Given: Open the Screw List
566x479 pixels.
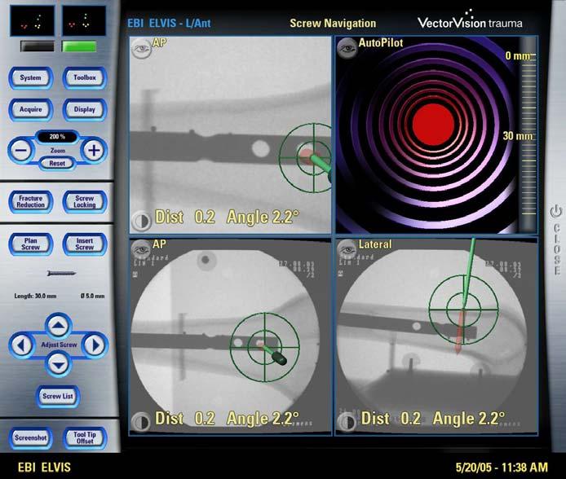Looking at the screenshot, I should pos(58,397).
